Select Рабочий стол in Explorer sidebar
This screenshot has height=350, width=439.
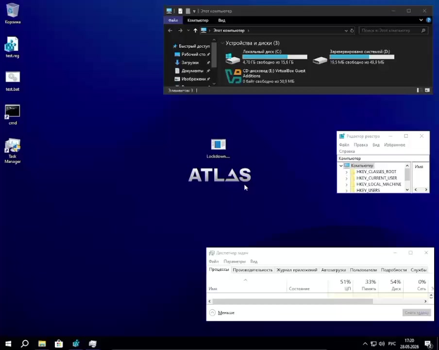click(192, 54)
